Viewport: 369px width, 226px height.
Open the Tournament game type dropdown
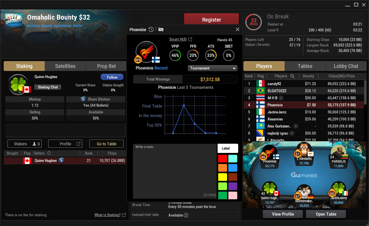click(212, 68)
